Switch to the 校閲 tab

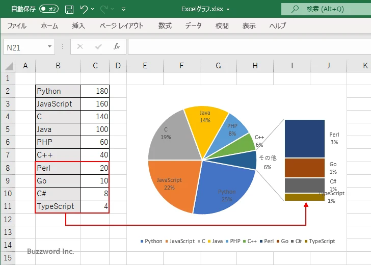[222, 25]
